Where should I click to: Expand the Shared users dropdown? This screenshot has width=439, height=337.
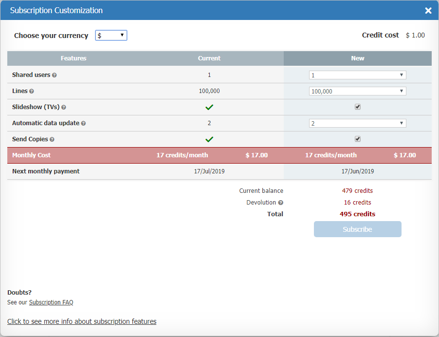tap(358, 75)
